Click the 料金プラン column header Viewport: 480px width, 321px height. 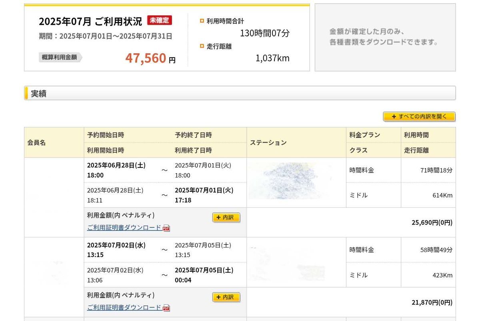click(364, 135)
